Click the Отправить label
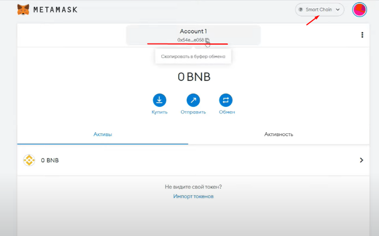379x236 pixels. coord(193,112)
